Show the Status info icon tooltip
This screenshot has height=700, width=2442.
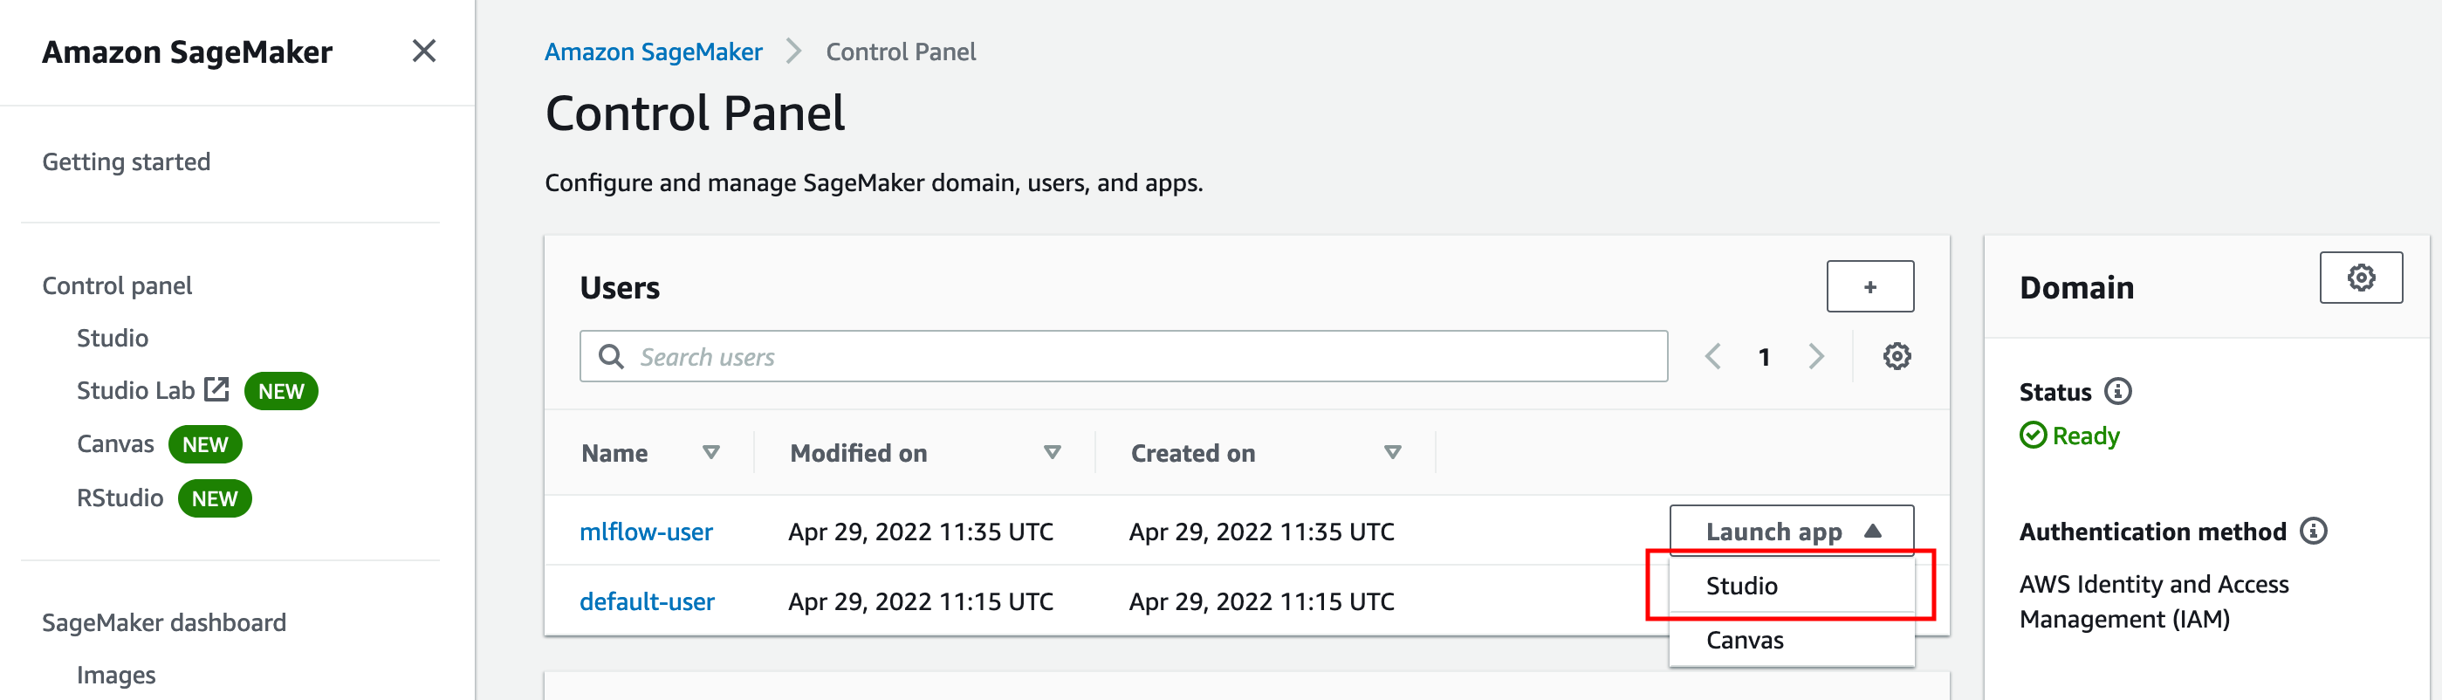point(2118,391)
